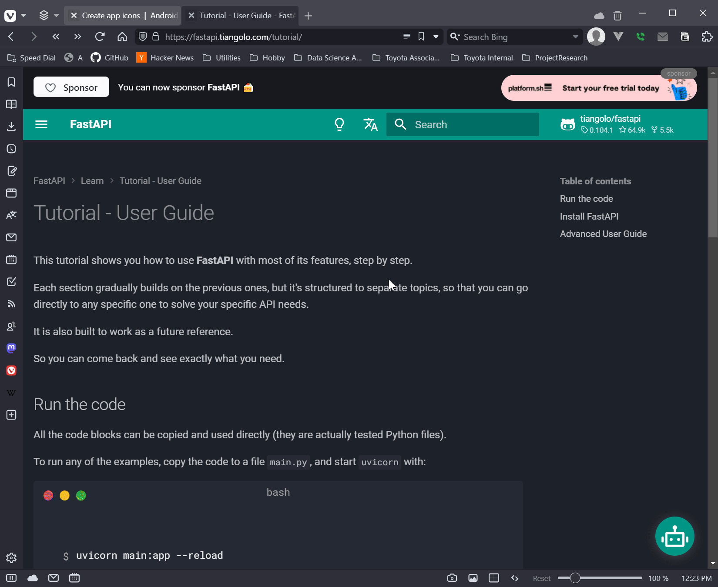Open the address bar history dropdown
The height and width of the screenshot is (587, 718).
click(436, 37)
